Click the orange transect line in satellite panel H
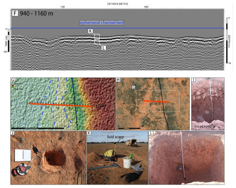This screenshot has height=188, width=236. 156,101
